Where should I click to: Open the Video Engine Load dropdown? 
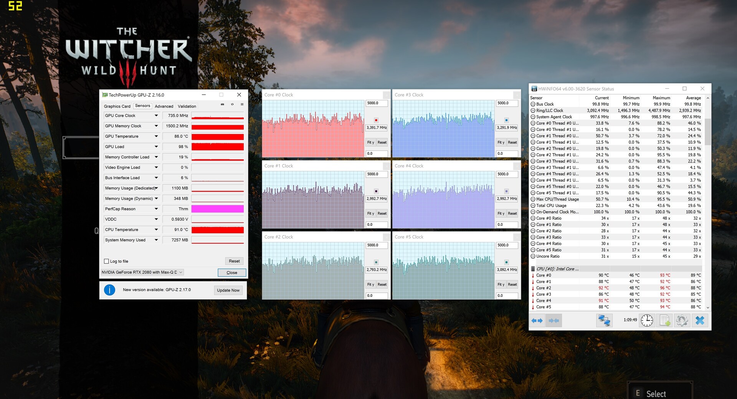[x=156, y=167]
